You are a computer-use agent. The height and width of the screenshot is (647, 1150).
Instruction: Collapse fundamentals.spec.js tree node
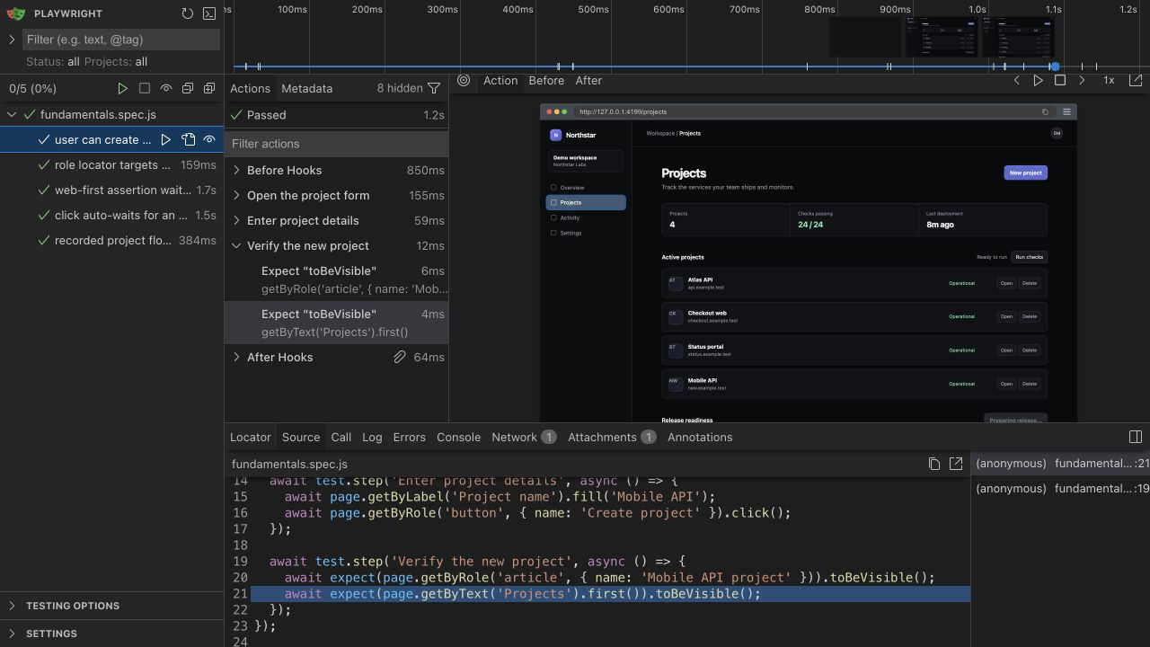12,114
